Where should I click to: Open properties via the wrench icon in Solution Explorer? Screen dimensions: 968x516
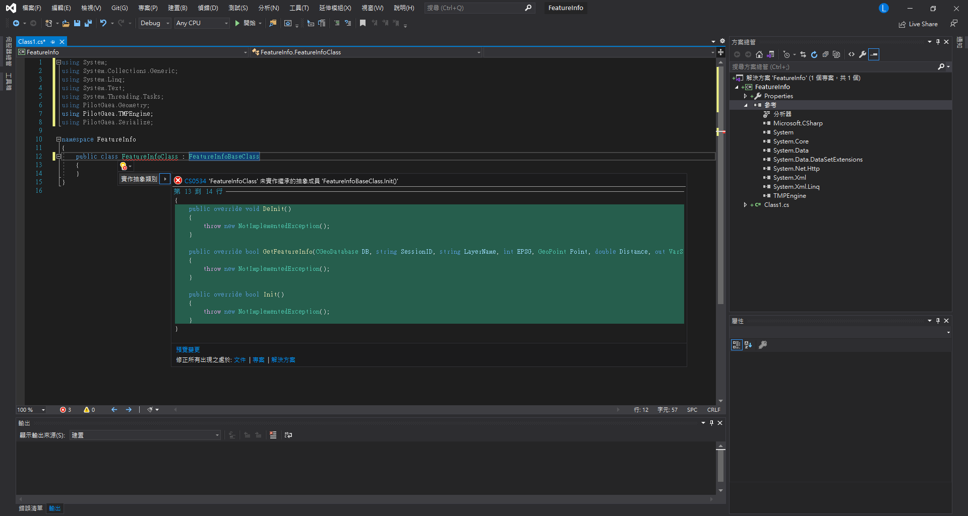point(863,54)
